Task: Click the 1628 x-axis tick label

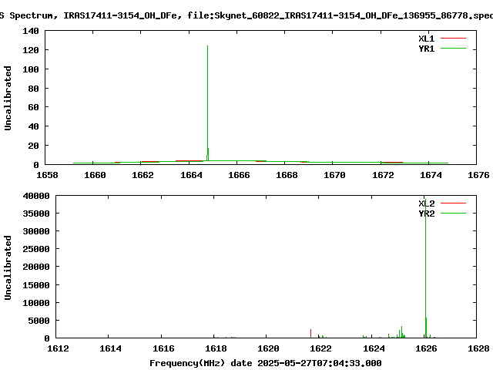Action: click(x=478, y=348)
